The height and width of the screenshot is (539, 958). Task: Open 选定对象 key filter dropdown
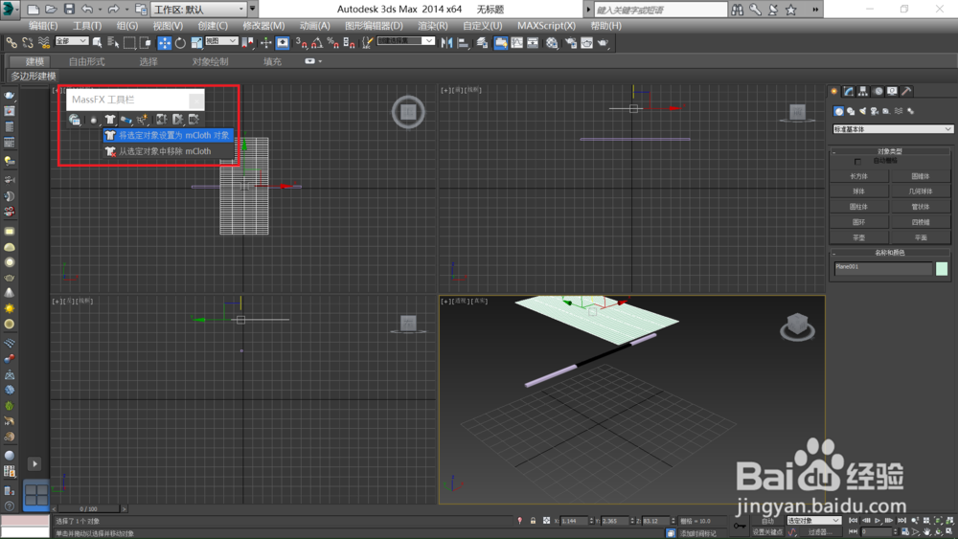tap(813, 521)
